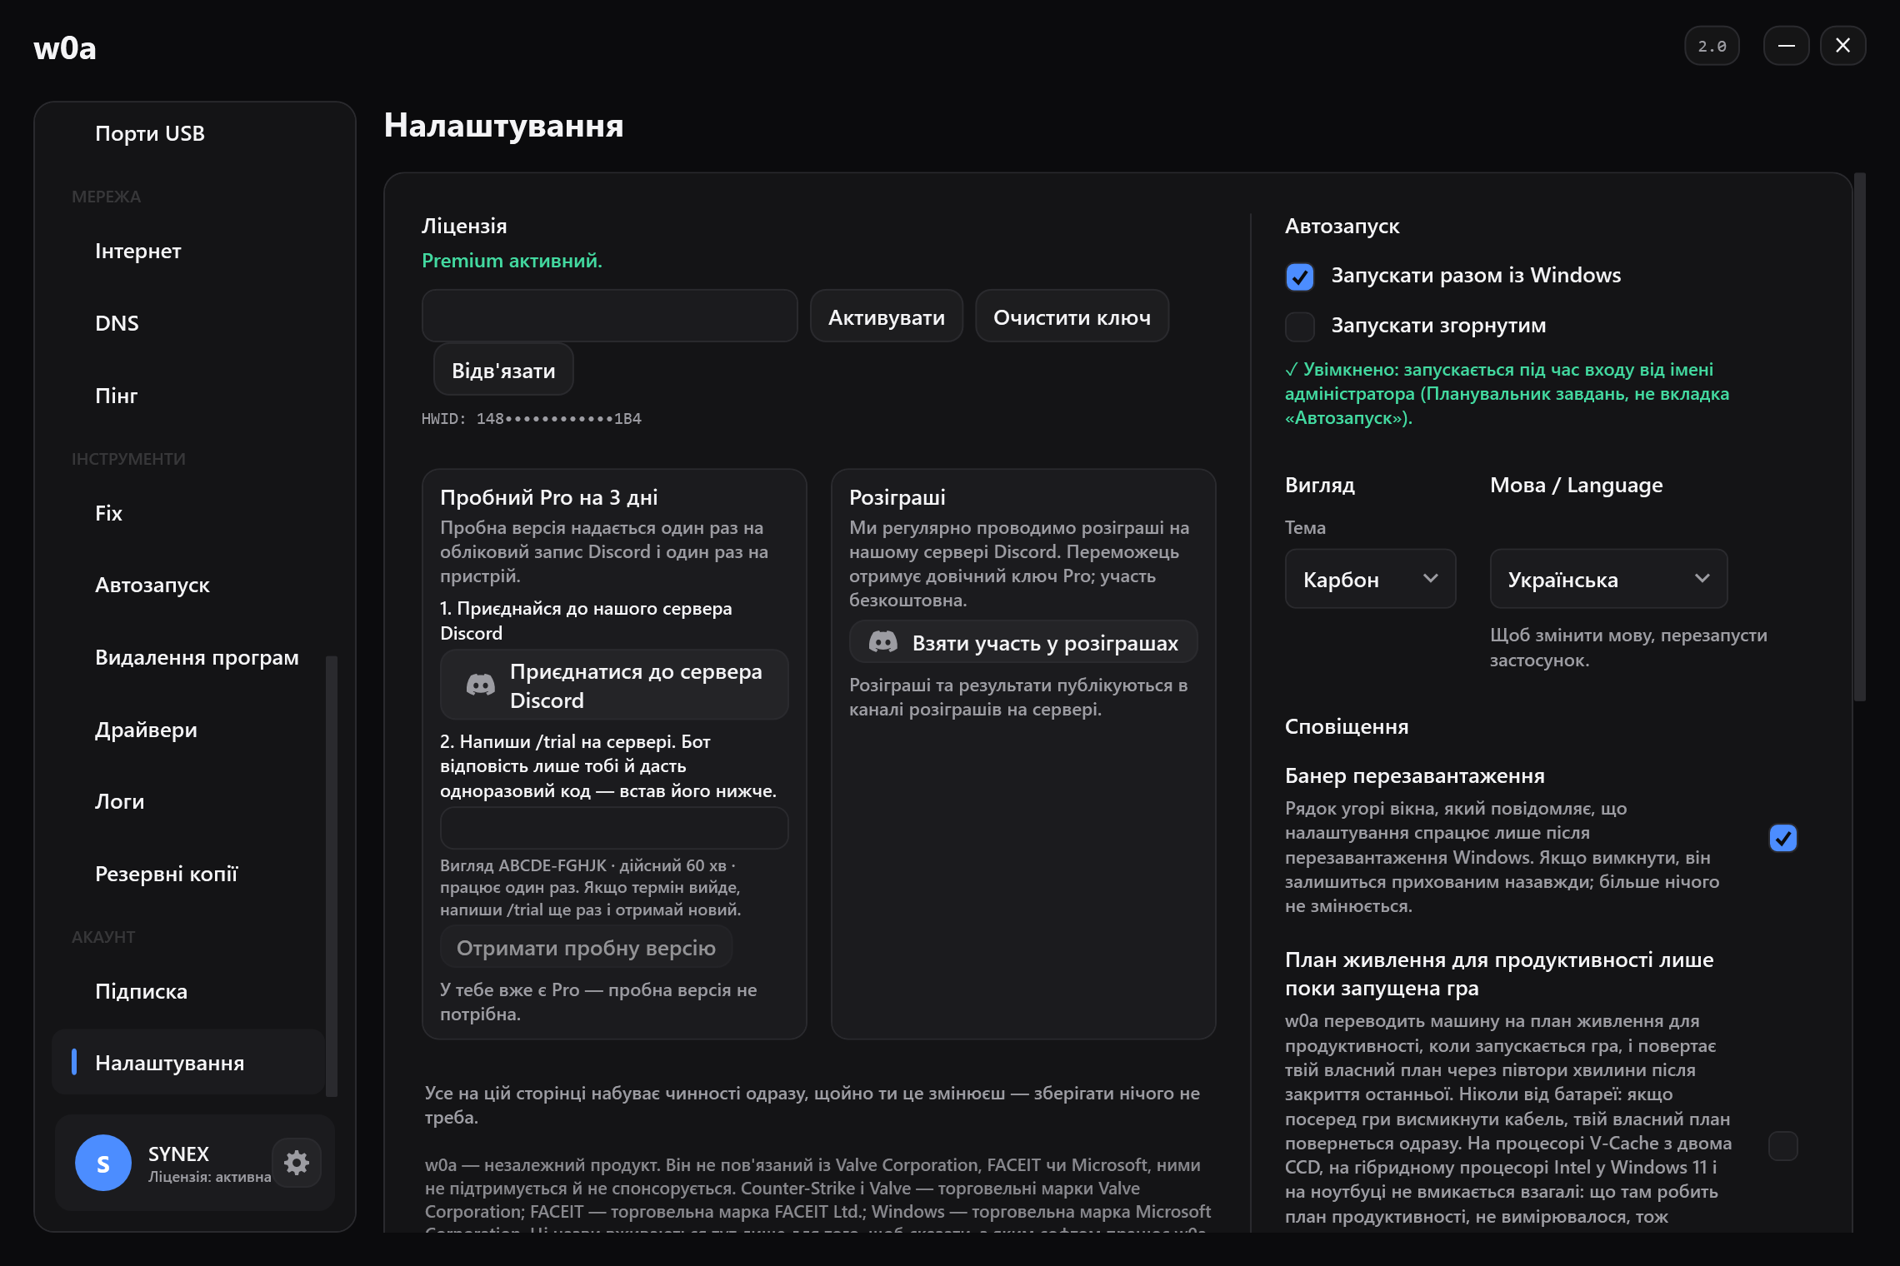
Task: Click 'Приєднатися до сервера Discord' button
Action: click(x=614, y=685)
